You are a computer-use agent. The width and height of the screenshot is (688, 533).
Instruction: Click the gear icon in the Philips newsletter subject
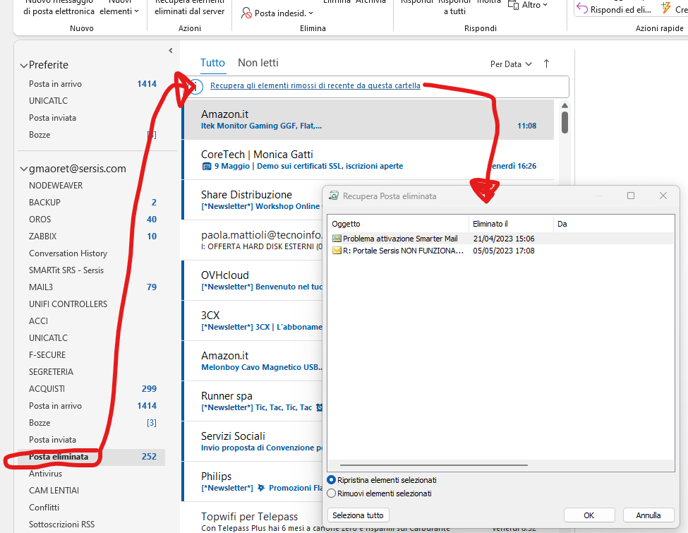[261, 488]
